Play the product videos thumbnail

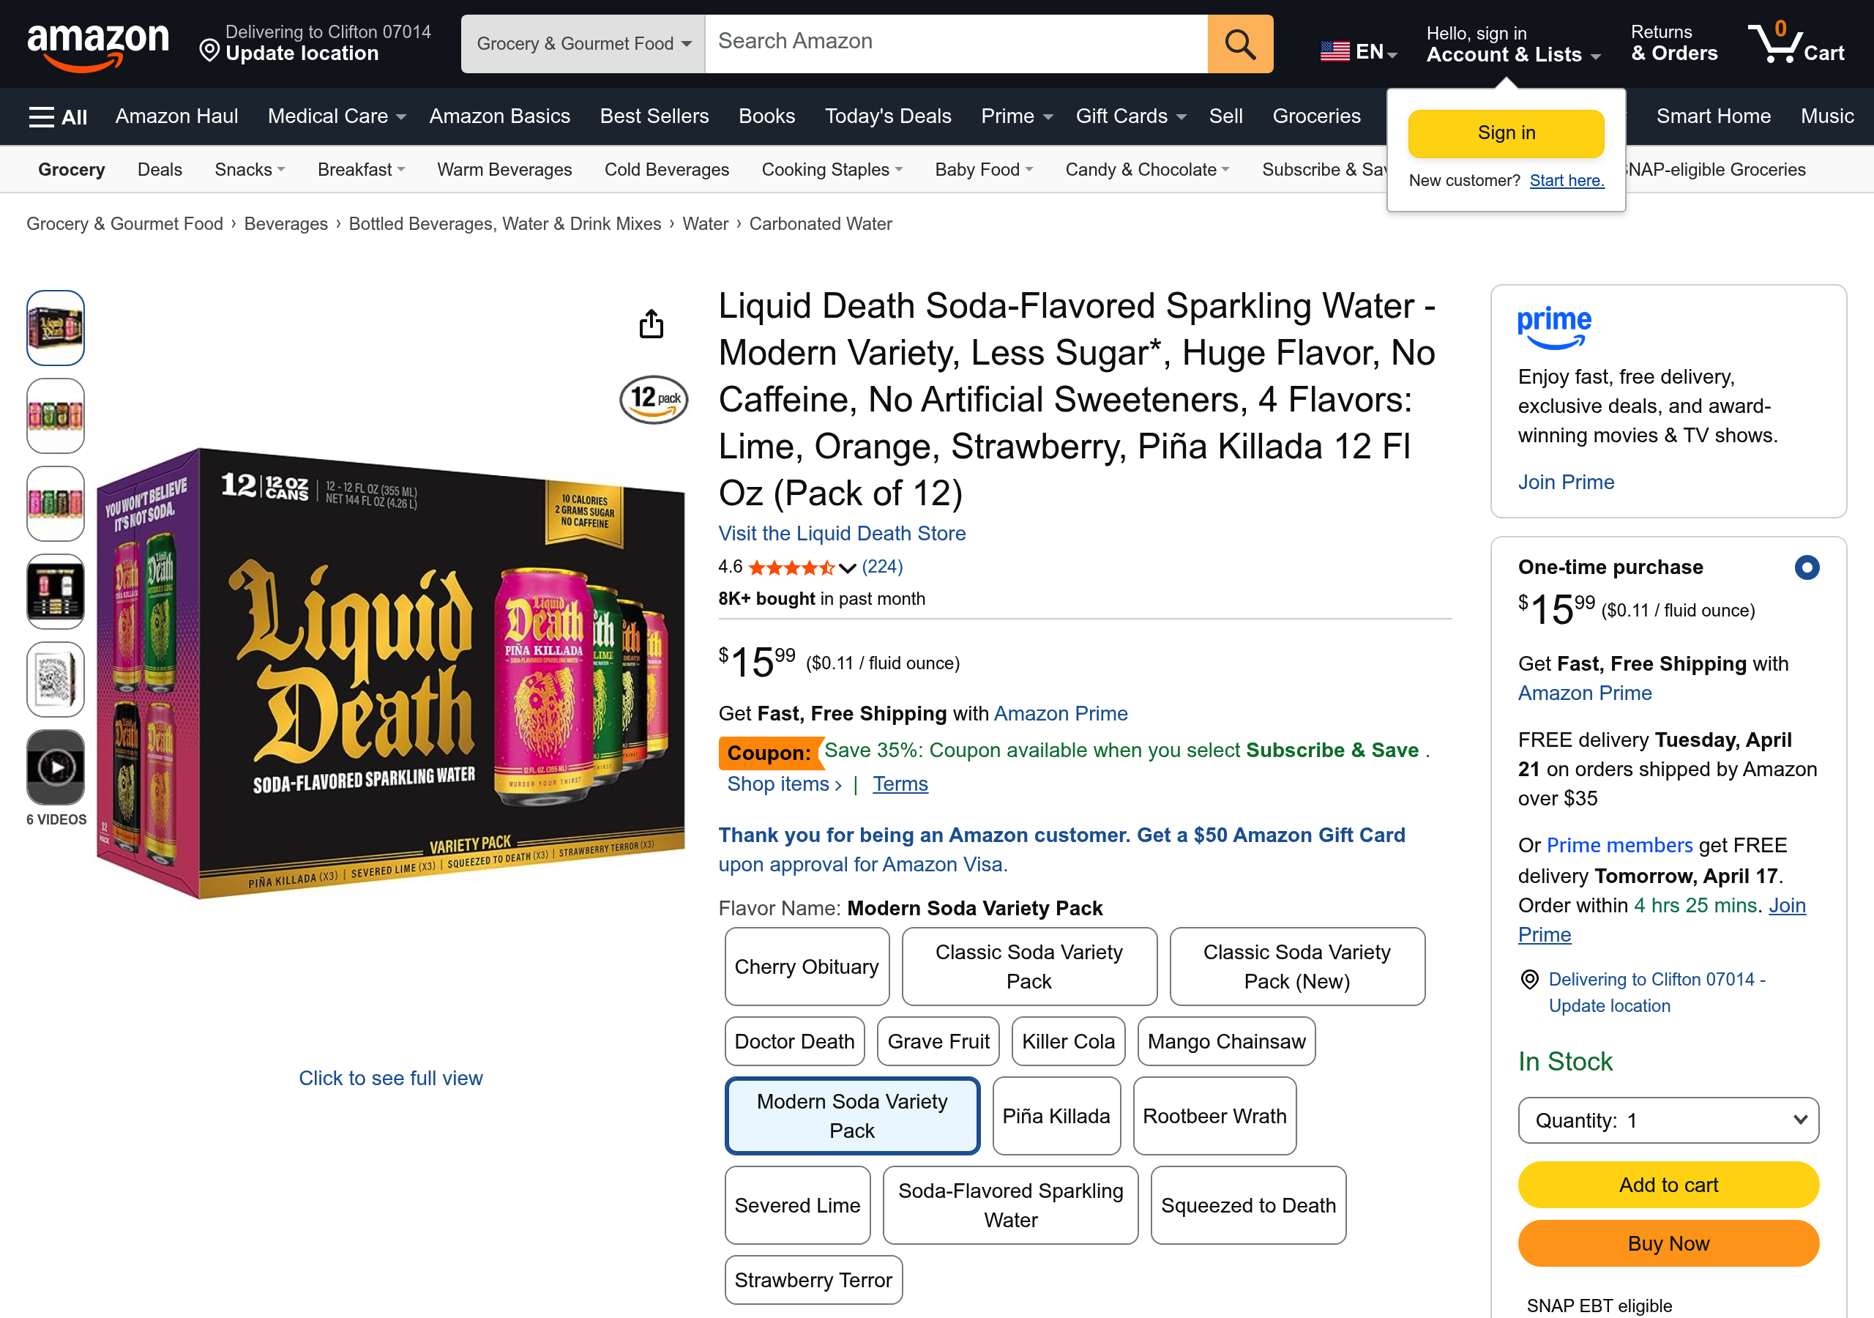click(55, 766)
